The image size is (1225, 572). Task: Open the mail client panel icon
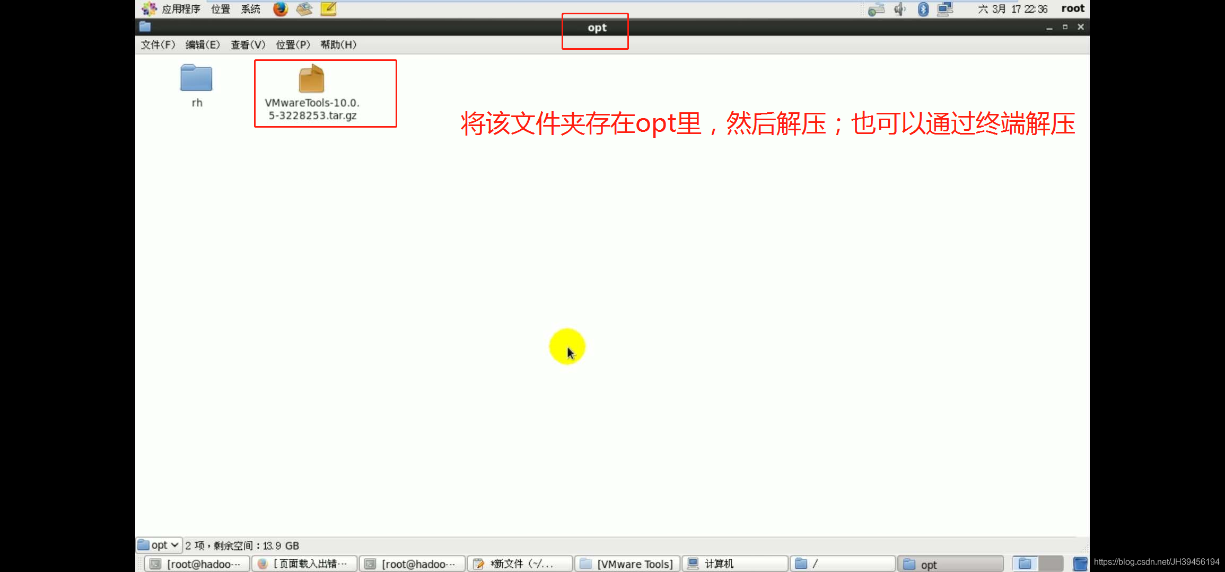point(304,8)
